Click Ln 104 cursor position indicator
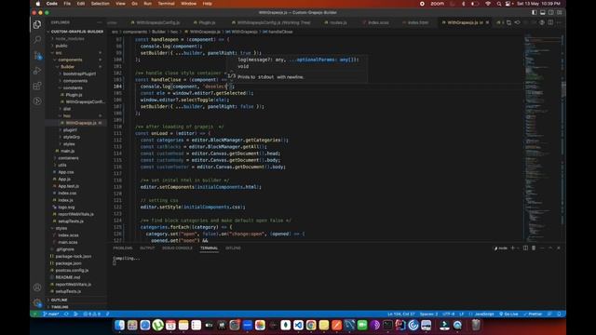This screenshot has width=596, height=335. [401, 315]
